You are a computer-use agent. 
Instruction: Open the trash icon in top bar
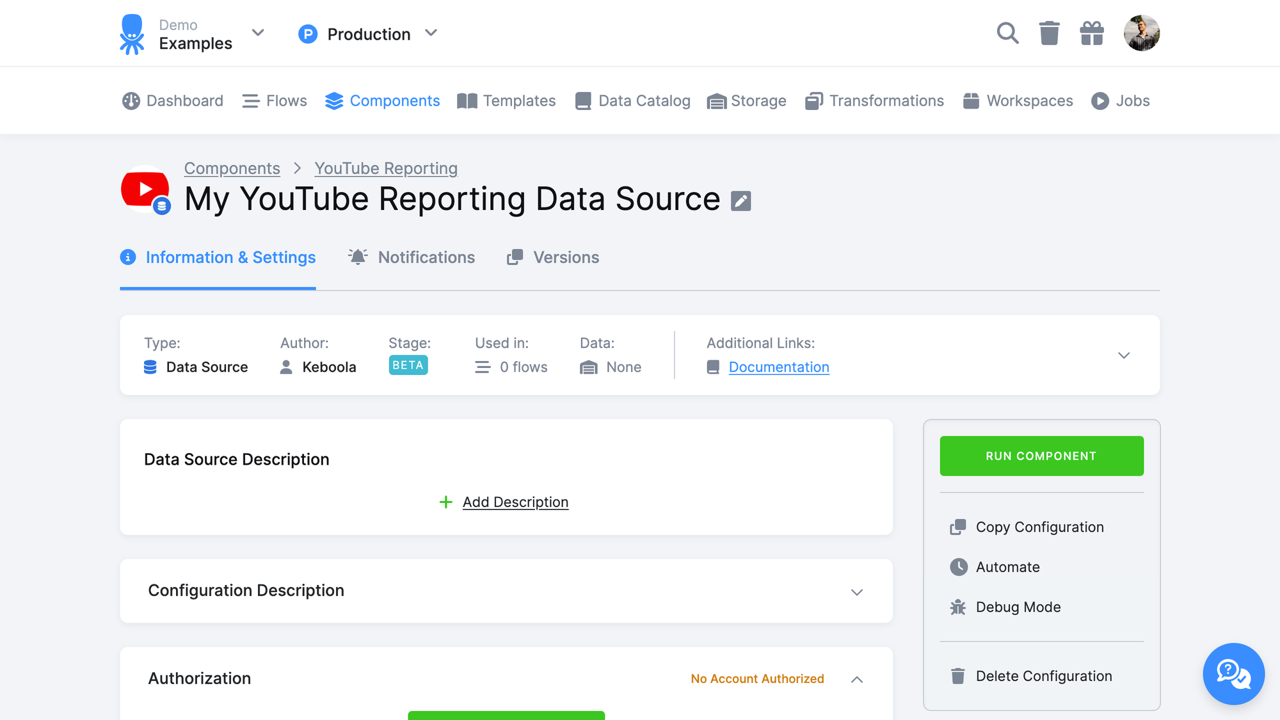click(x=1049, y=33)
